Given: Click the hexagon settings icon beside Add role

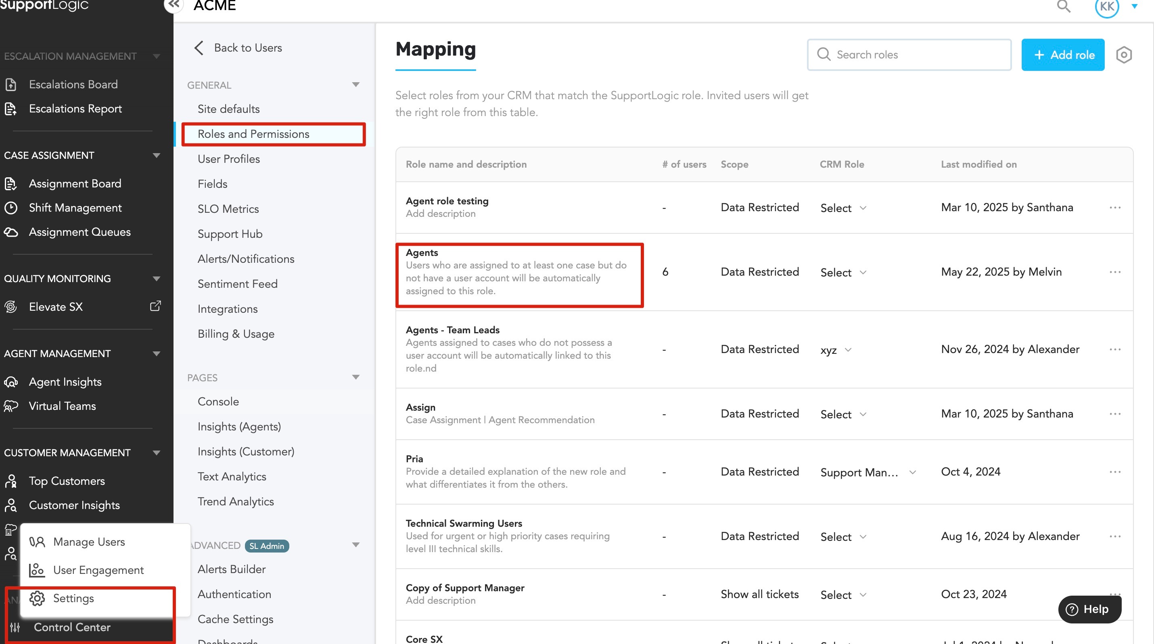Looking at the screenshot, I should click(1124, 55).
